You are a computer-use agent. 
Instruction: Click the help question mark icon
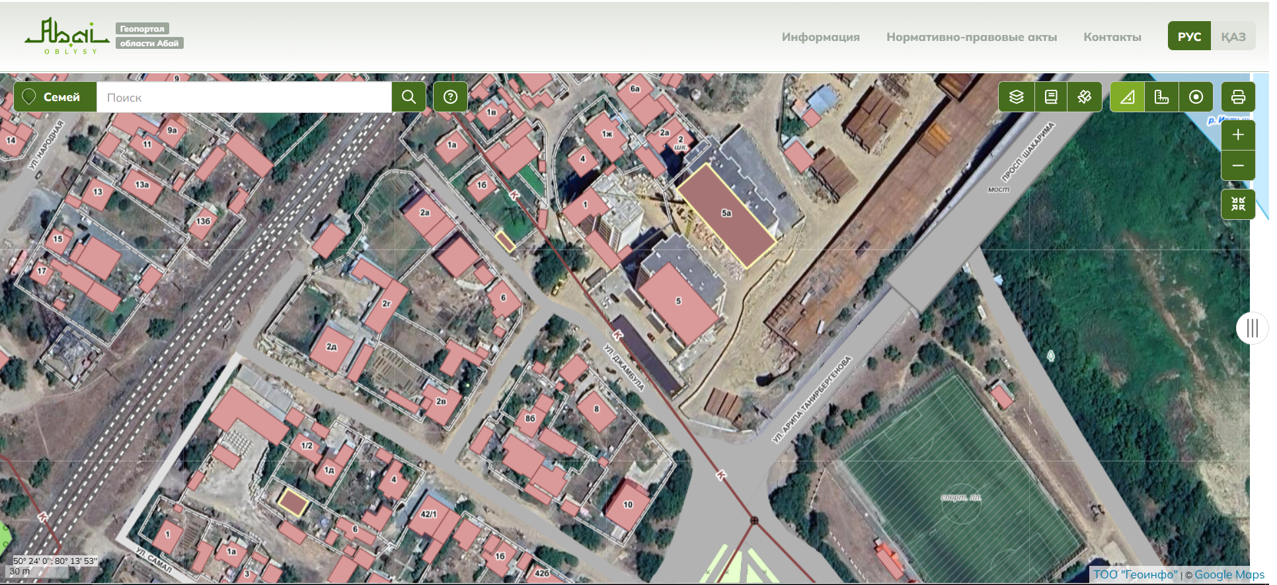pyautogui.click(x=450, y=97)
